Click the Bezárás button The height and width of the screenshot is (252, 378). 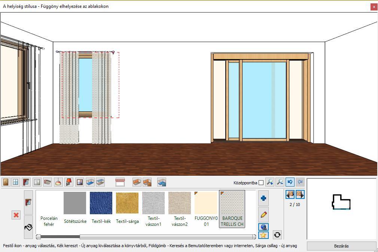pyautogui.click(x=341, y=246)
